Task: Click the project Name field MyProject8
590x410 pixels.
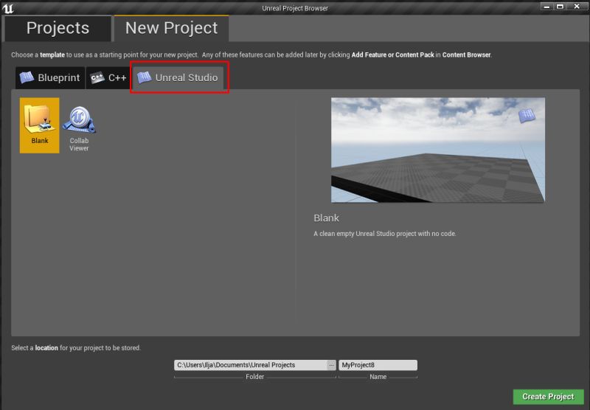Action: [378, 365]
